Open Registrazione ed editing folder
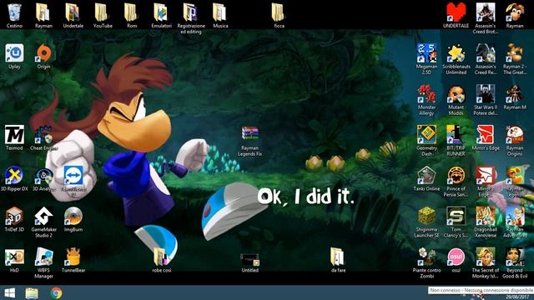The height and width of the screenshot is (300, 534). click(x=191, y=12)
